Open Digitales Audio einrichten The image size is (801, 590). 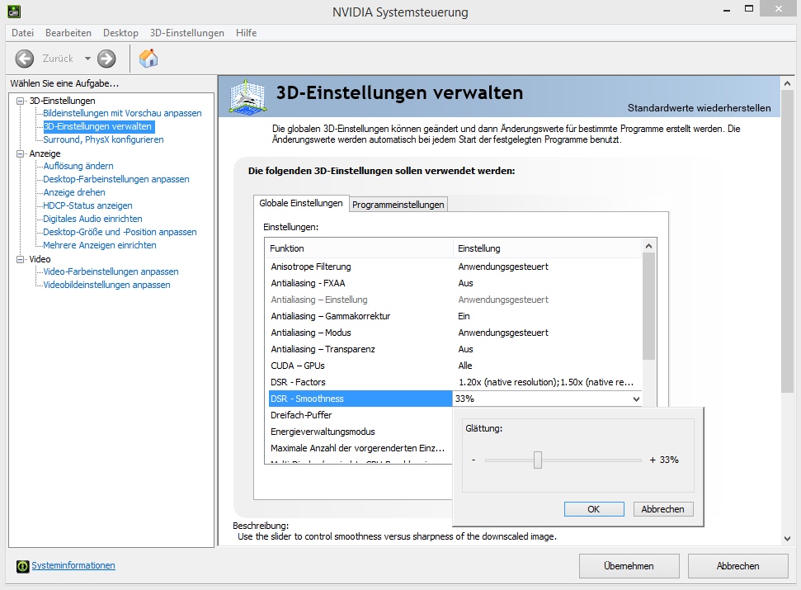92,219
